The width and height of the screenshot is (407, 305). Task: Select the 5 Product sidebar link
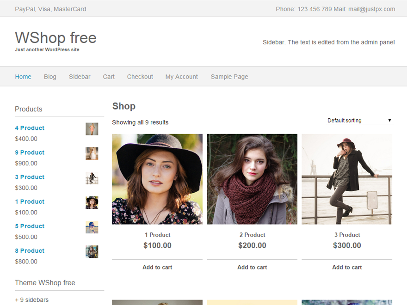coord(30,226)
